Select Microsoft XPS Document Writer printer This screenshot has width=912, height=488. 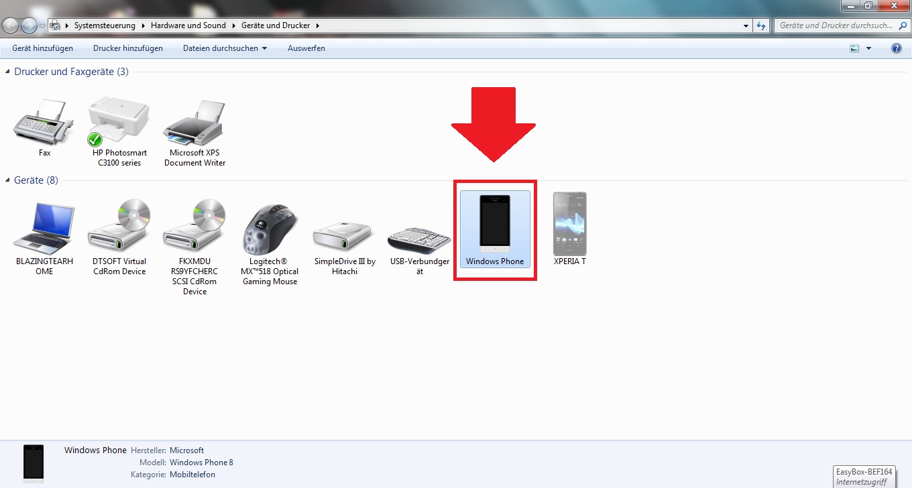point(194,123)
